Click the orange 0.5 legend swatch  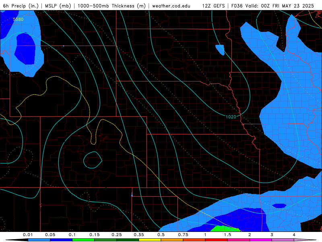(172, 240)
